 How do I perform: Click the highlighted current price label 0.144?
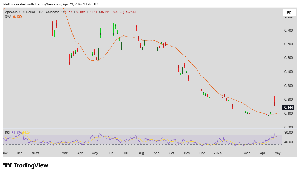tap(288, 107)
